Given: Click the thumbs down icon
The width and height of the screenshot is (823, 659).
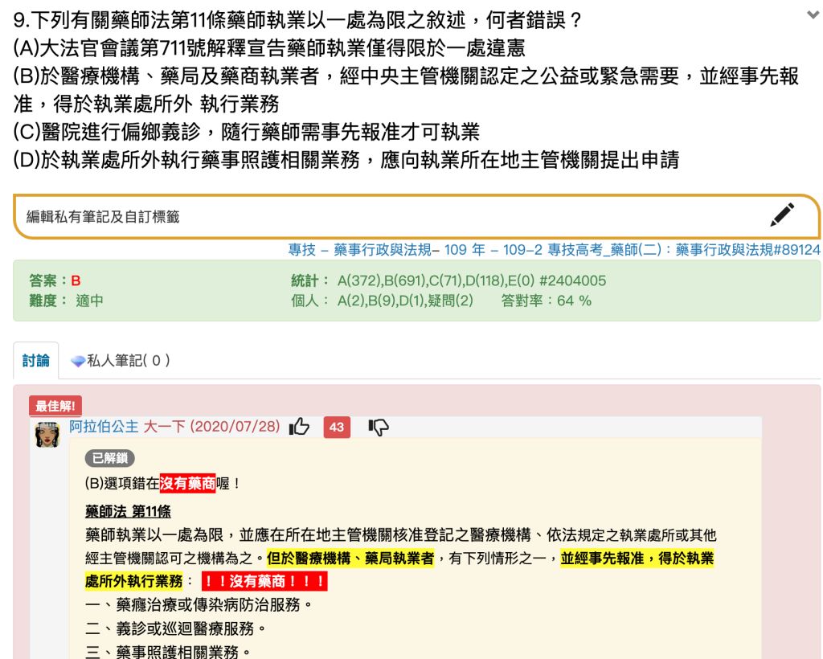Looking at the screenshot, I should [x=378, y=427].
